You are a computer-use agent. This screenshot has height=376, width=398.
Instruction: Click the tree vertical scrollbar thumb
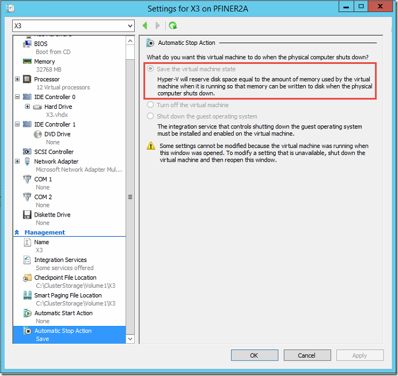point(130,197)
